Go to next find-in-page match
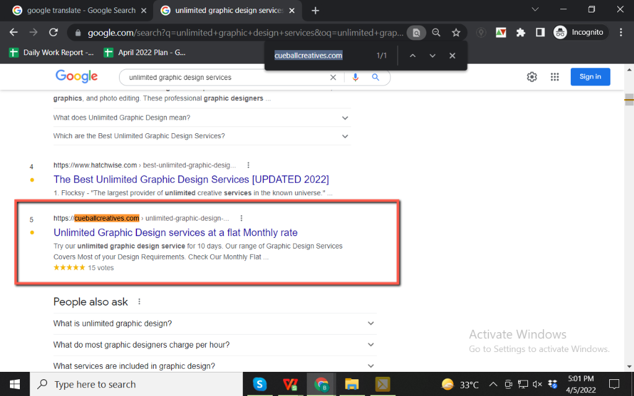 [x=433, y=56]
